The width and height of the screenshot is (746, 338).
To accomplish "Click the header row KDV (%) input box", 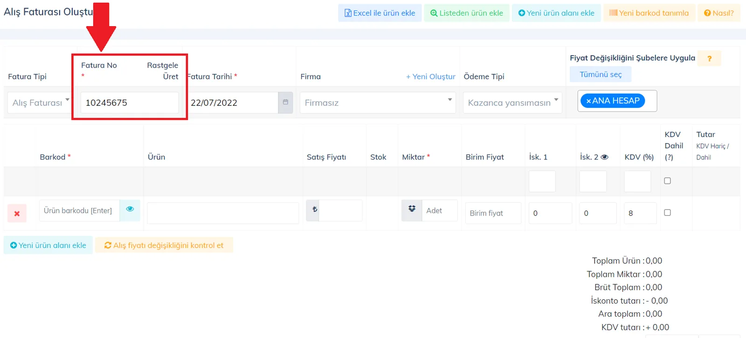I will coord(637,181).
